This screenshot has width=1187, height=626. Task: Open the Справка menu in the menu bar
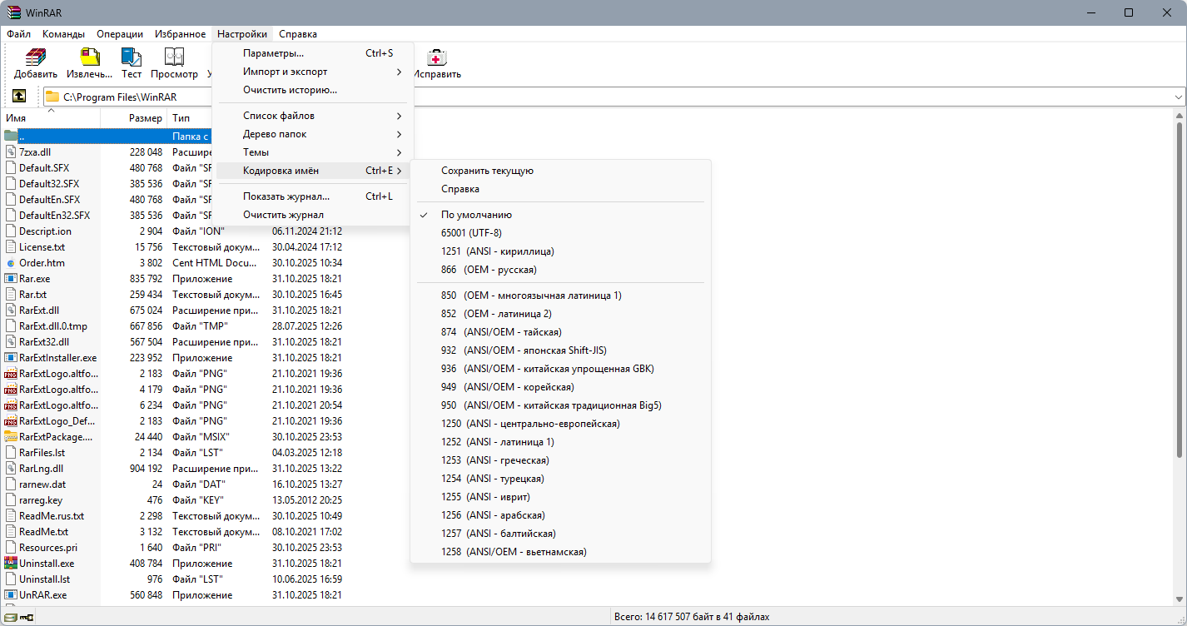click(298, 34)
